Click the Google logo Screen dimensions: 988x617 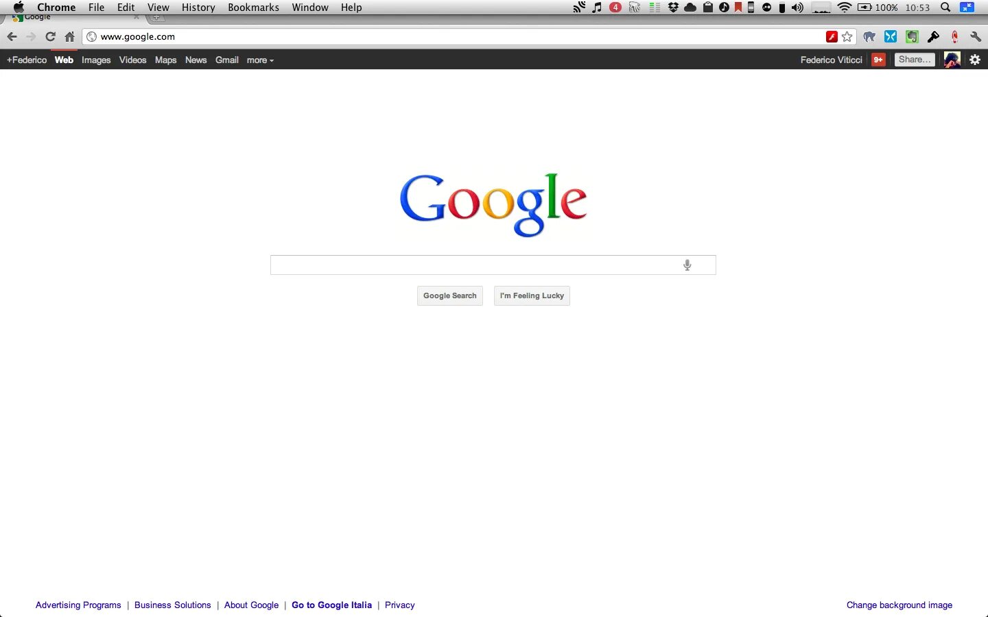(493, 204)
